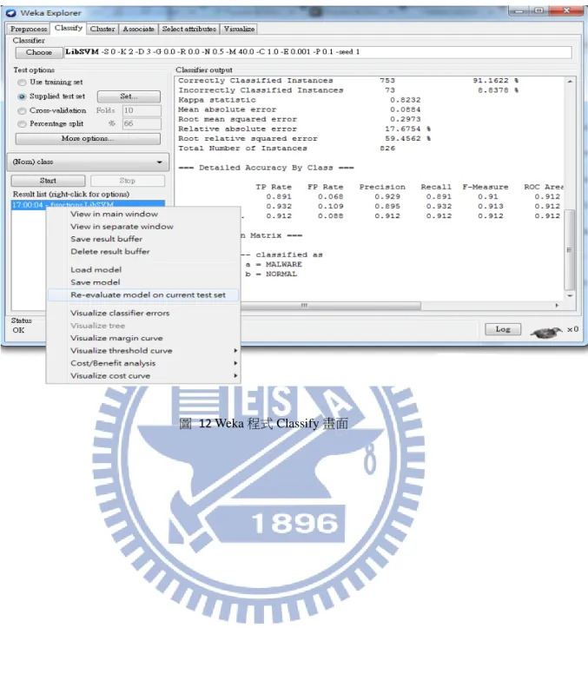Switch to the Preprocess tab
The image size is (588, 674).
click(x=29, y=29)
